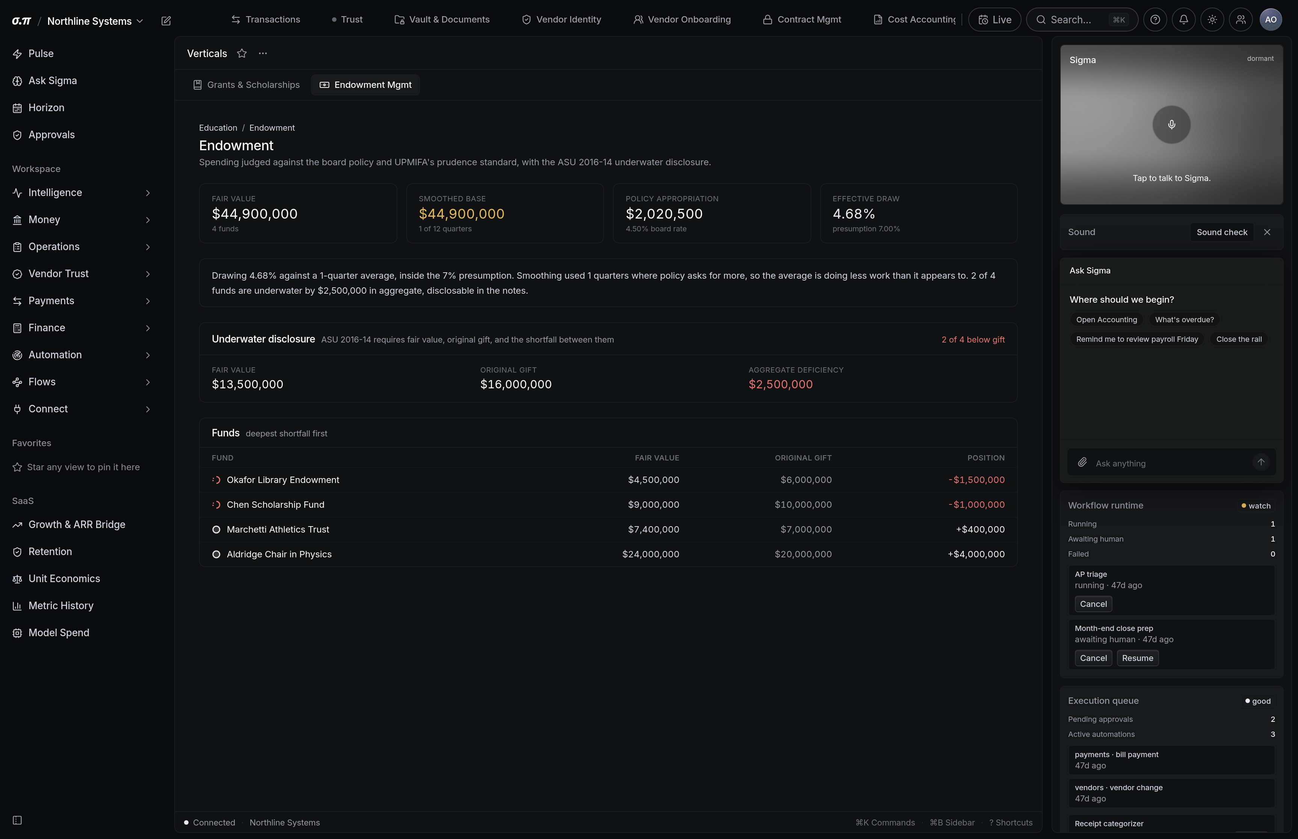Open Ask Sigma in the sidebar
This screenshot has height=839, width=1298.
click(x=82, y=81)
